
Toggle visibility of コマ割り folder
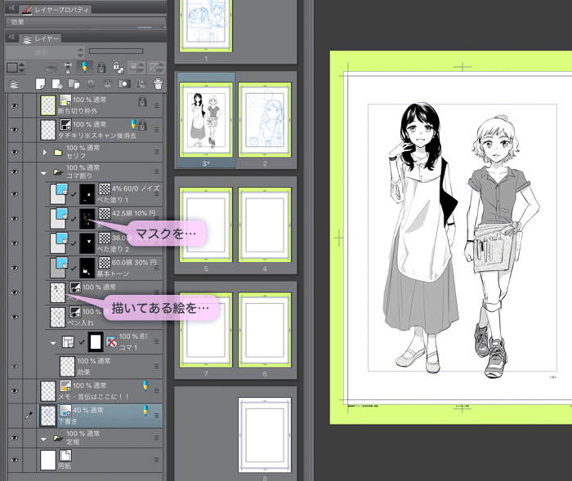pos(15,171)
